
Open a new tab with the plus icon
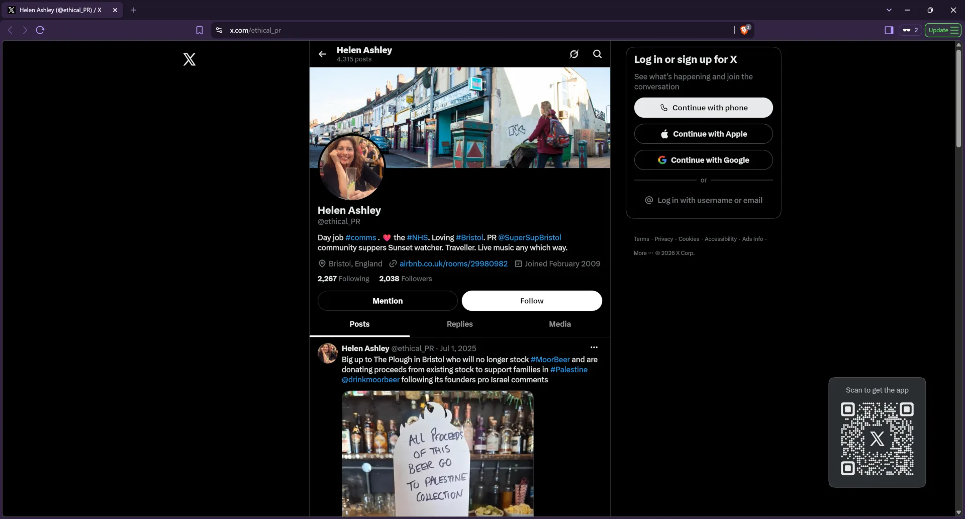[134, 10]
